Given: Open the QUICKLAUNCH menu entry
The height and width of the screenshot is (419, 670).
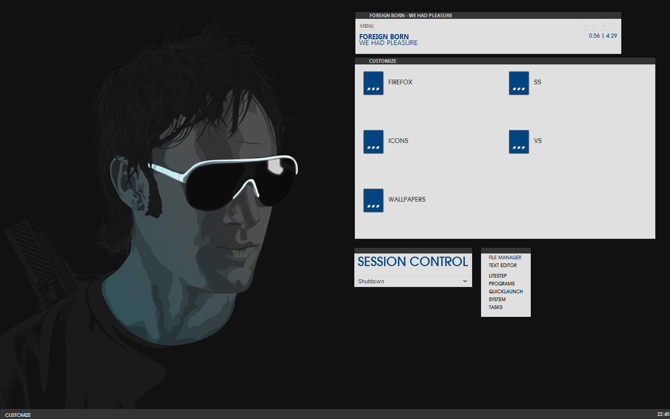Looking at the screenshot, I should [506, 292].
